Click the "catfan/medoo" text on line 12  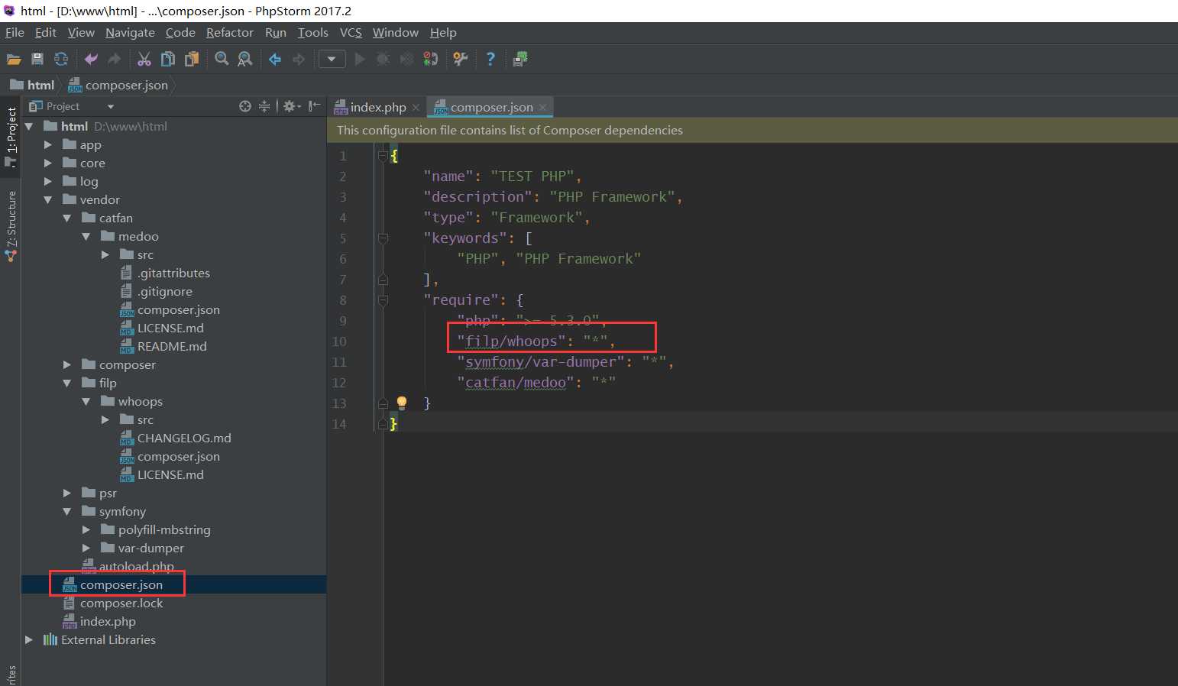pyautogui.click(x=516, y=383)
